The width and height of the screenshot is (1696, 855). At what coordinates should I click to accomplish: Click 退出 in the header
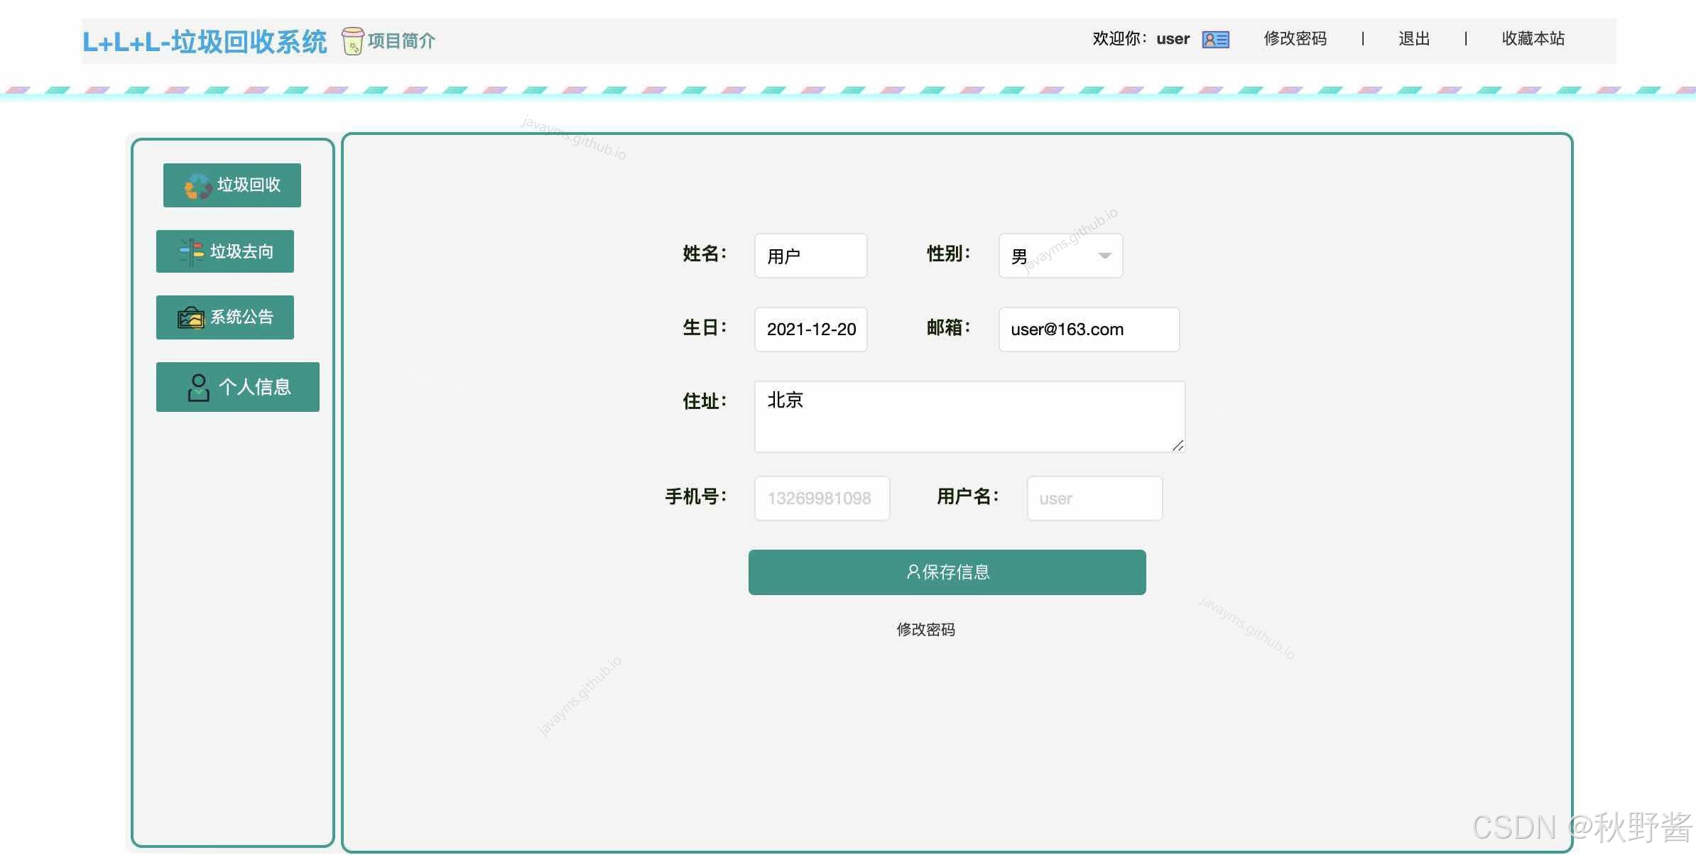[1413, 39]
